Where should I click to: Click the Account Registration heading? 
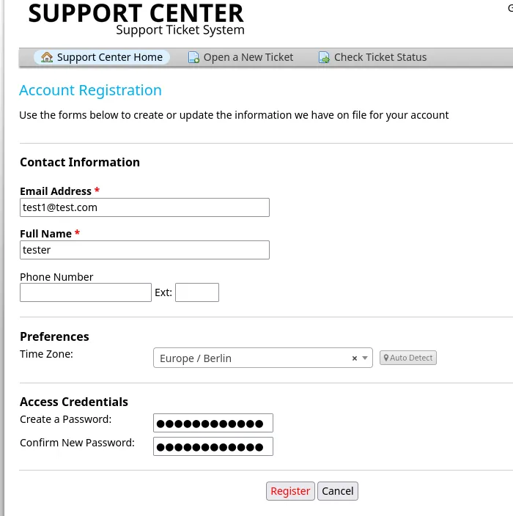pos(90,90)
